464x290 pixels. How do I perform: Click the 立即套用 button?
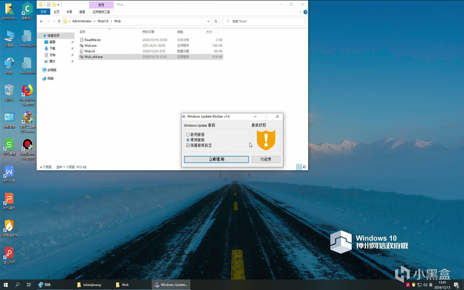(x=217, y=160)
